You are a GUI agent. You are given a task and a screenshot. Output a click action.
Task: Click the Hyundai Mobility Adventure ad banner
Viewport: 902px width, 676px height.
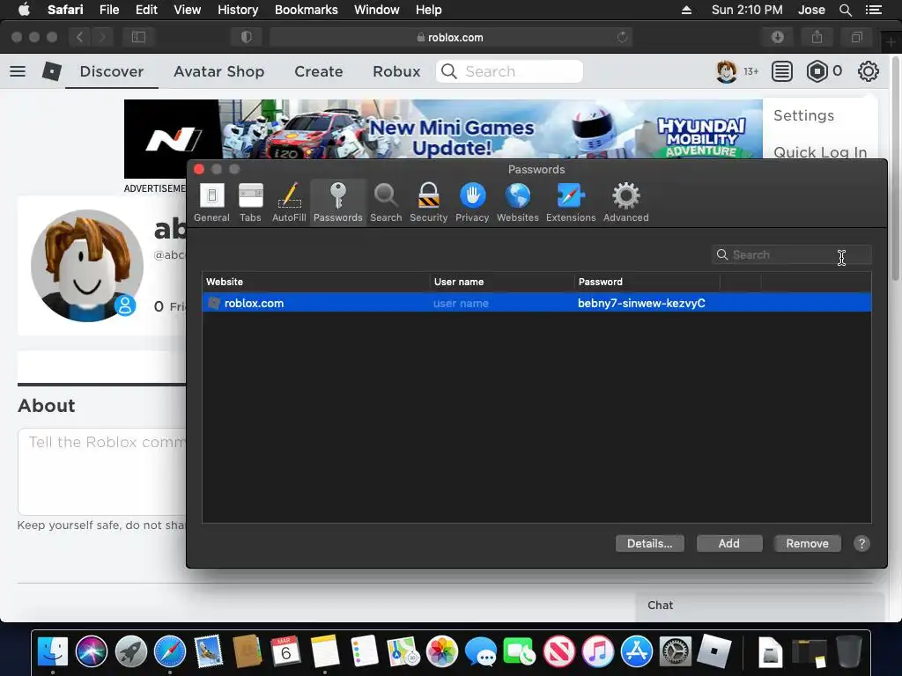pyautogui.click(x=443, y=130)
